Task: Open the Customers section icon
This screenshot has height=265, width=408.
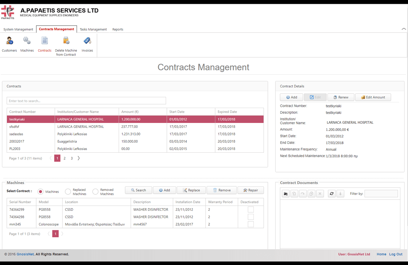Action: (10, 41)
